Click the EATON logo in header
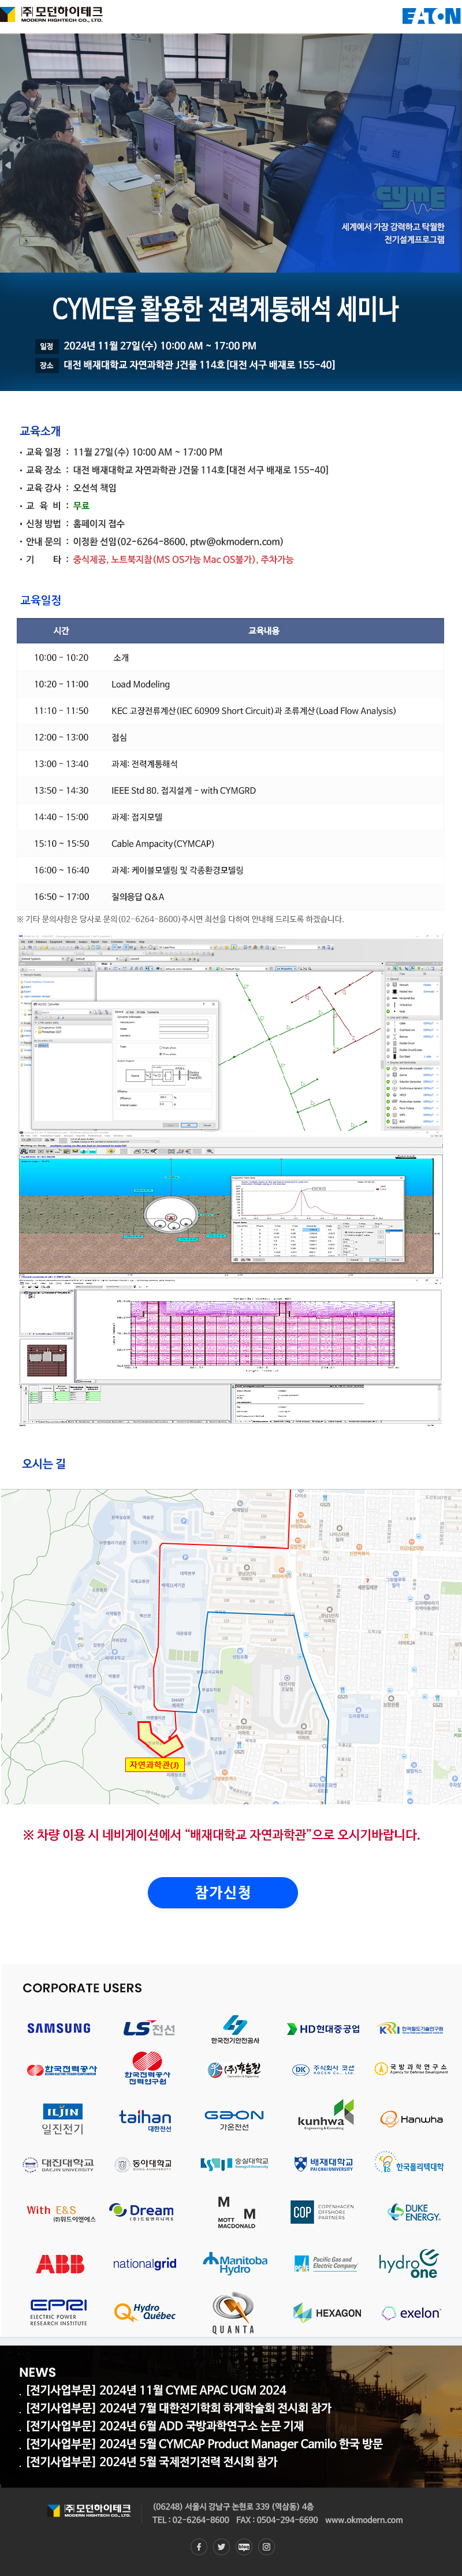Screen dimensions: 462x2576 pos(431,16)
